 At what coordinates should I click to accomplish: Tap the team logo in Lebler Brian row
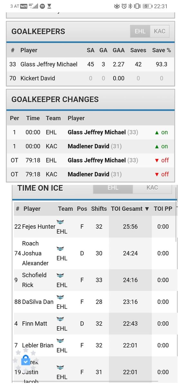(x=60, y=341)
